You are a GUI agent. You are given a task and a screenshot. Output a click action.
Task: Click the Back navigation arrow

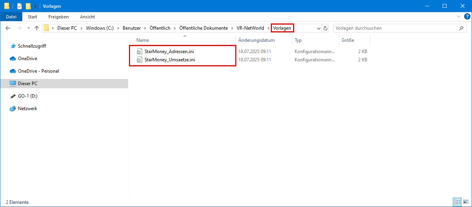(x=8, y=28)
